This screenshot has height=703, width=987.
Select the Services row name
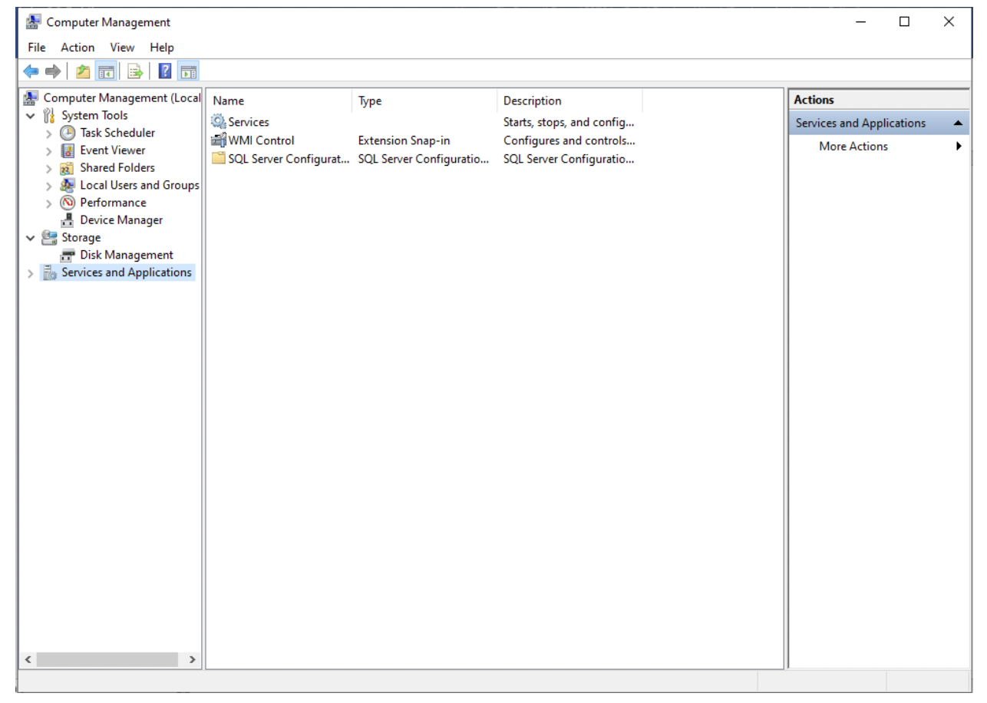click(249, 122)
